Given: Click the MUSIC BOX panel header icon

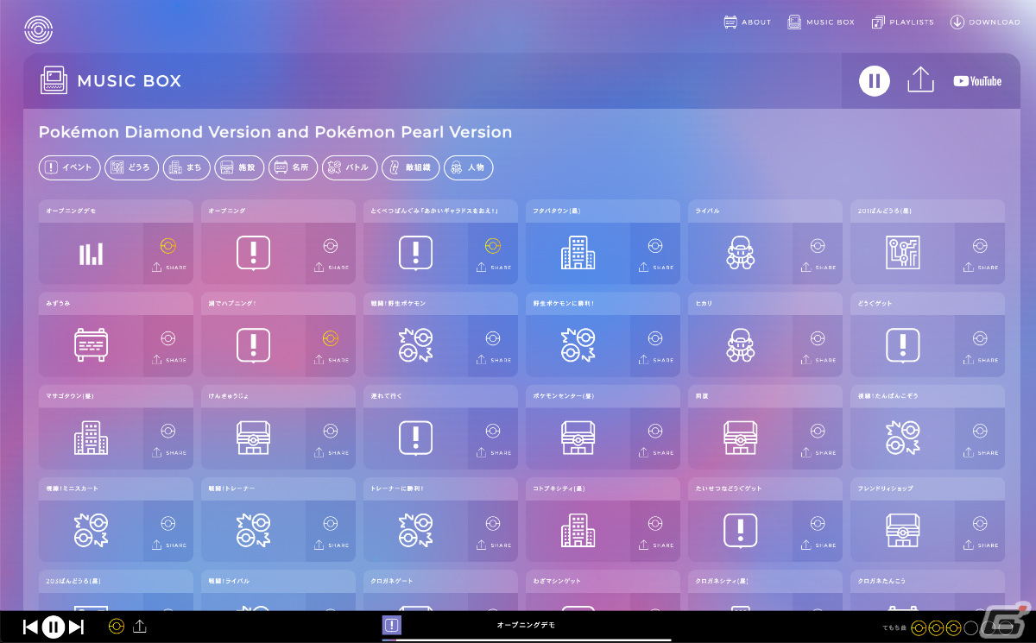Looking at the screenshot, I should [x=54, y=80].
